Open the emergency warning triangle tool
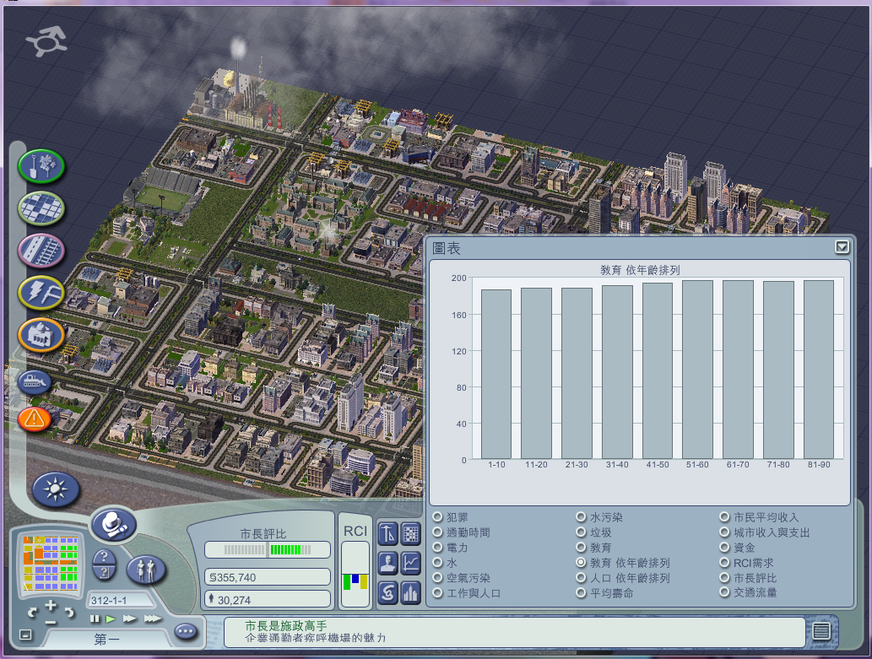872x659 pixels. pyautogui.click(x=35, y=419)
